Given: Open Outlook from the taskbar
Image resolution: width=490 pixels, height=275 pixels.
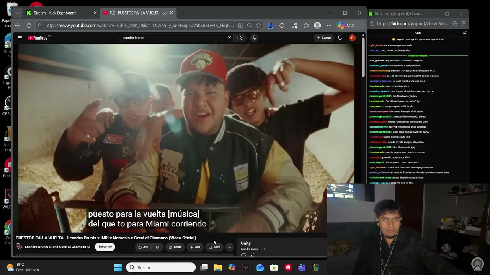Looking at the screenshot, I should coord(260,267).
